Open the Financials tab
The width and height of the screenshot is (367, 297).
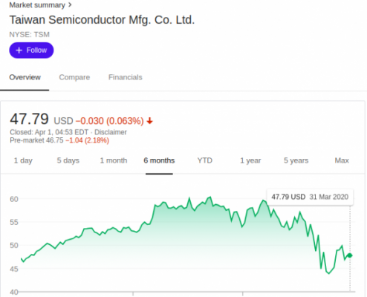126,77
